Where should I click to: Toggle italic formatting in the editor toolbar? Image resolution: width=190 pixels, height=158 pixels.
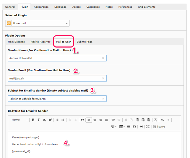[38, 120]
